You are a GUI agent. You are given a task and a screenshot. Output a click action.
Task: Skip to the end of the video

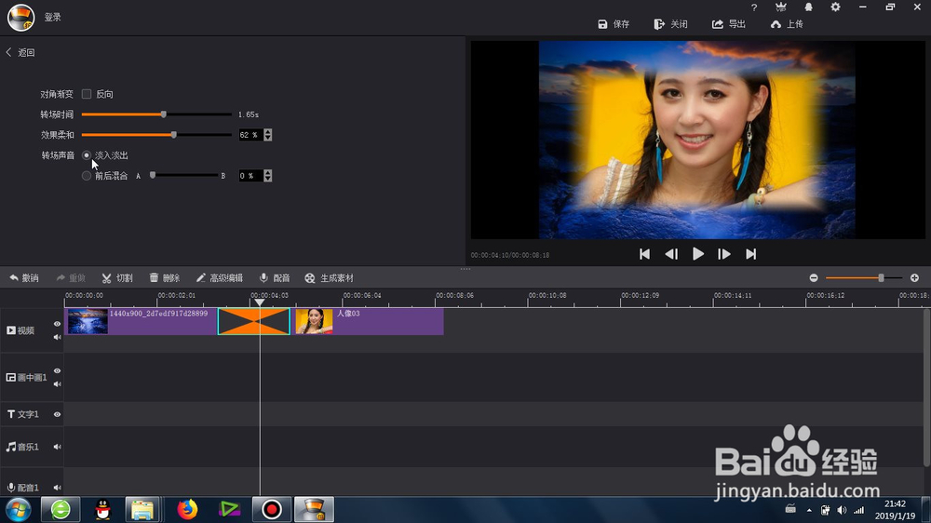[751, 254]
